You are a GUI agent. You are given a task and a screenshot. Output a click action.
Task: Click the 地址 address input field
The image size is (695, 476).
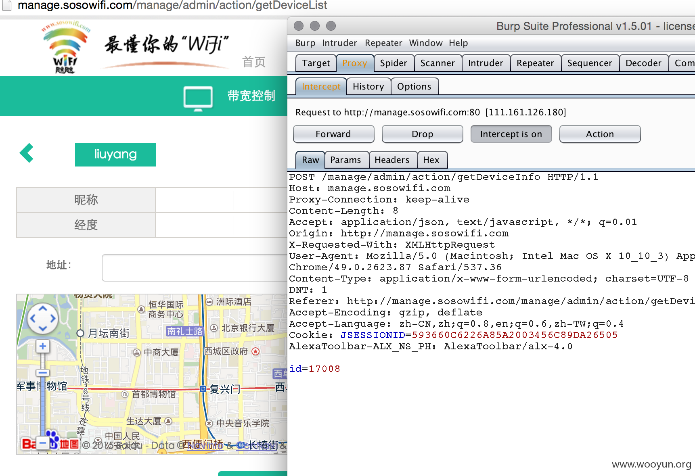coord(195,267)
